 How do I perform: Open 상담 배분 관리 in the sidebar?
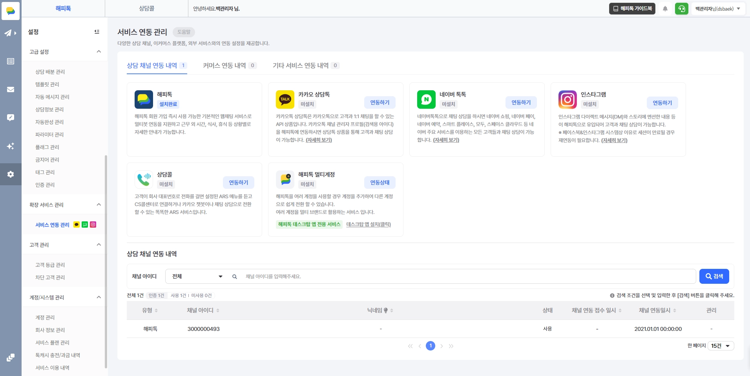(x=50, y=72)
